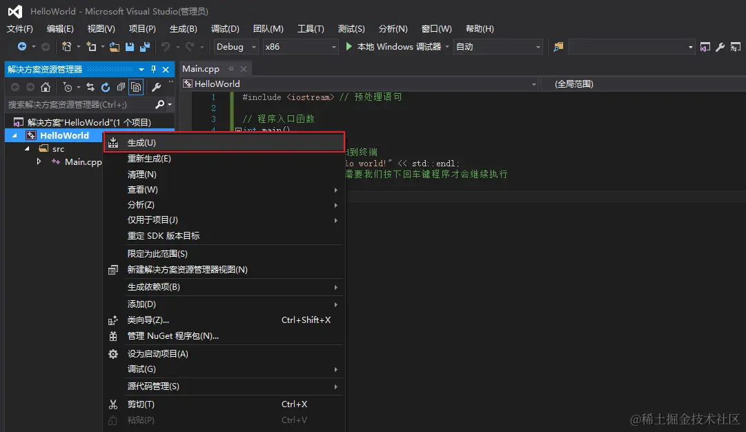Screen dimensions: 746x432
Task: Collapse the HelloWorld project node
Action: (14, 135)
